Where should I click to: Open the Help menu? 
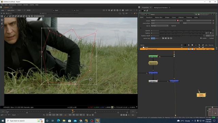click(x=37, y=5)
